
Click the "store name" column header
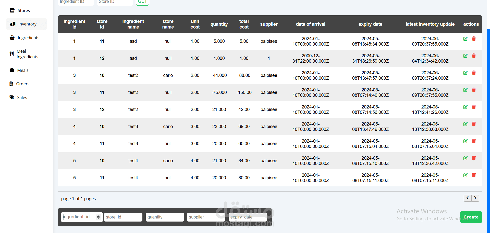pos(168,24)
